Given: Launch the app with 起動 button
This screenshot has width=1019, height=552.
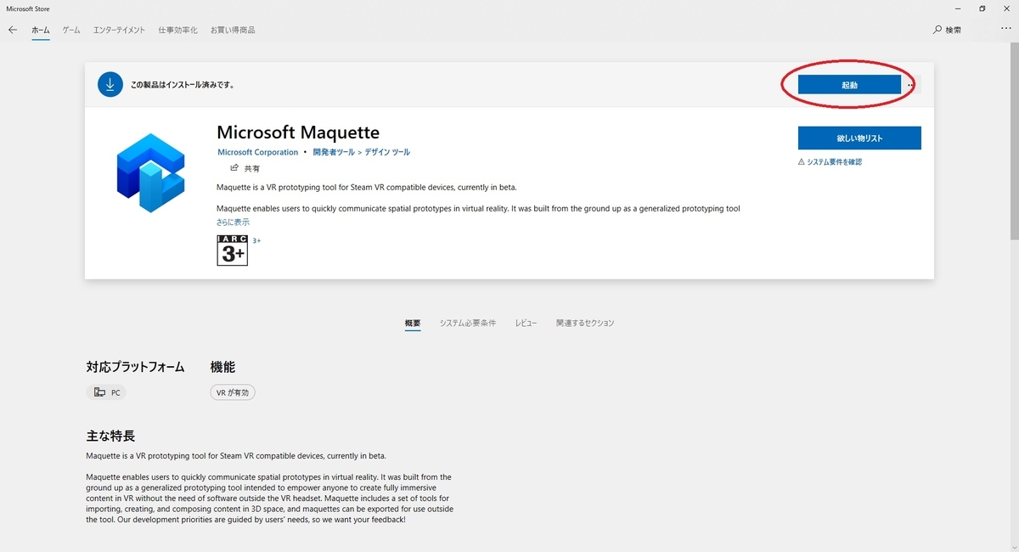Looking at the screenshot, I should click(849, 85).
